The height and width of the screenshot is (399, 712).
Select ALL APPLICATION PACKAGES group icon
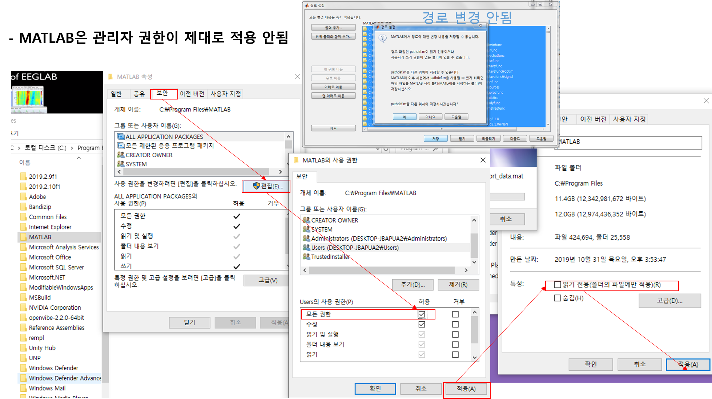point(121,137)
